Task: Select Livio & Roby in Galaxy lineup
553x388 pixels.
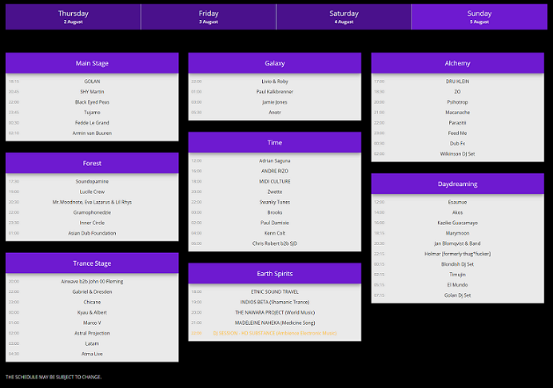Action: (275, 81)
